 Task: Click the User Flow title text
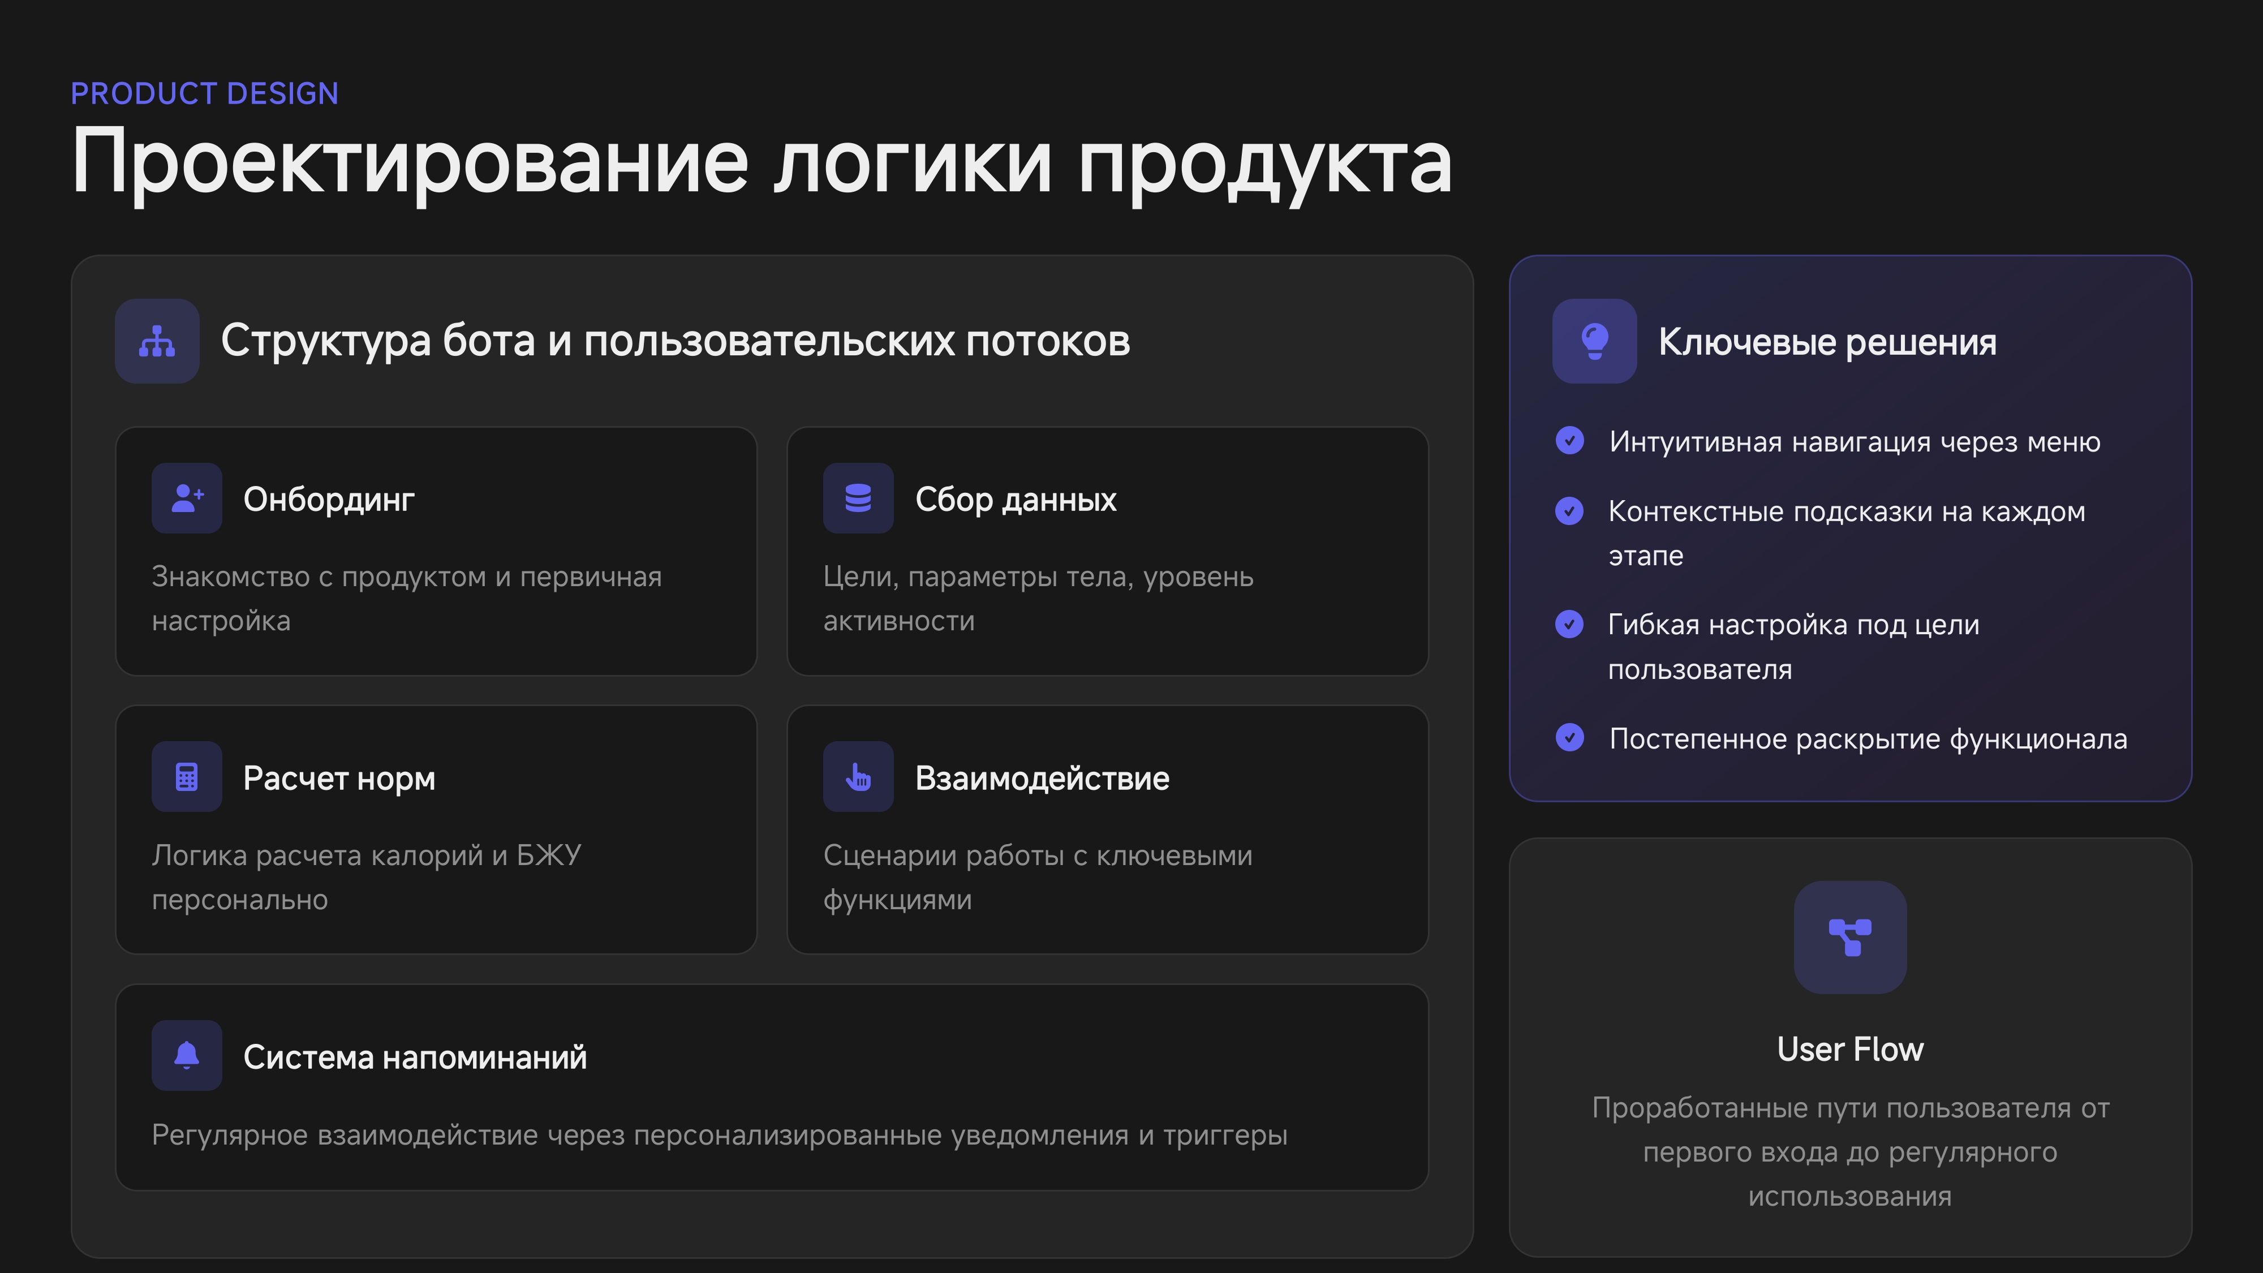(x=1850, y=1050)
